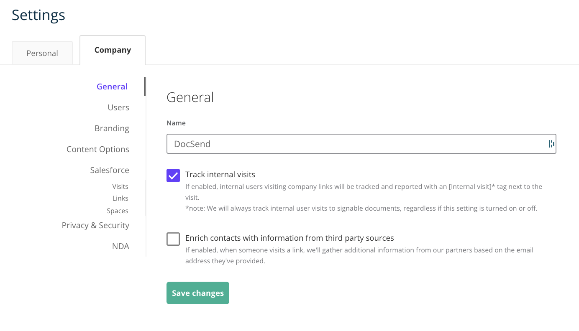Click the Settings page heading
This screenshot has height=331, width=579.
(x=38, y=15)
